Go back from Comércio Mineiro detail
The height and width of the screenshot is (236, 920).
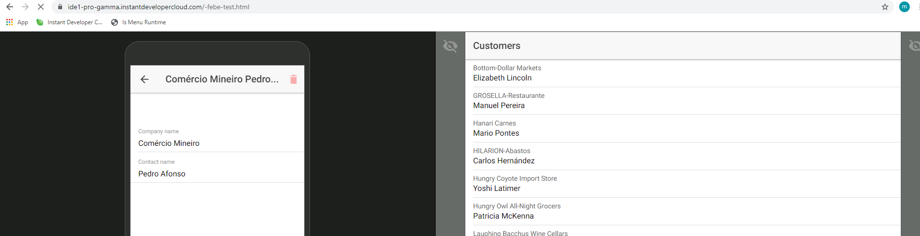click(145, 79)
